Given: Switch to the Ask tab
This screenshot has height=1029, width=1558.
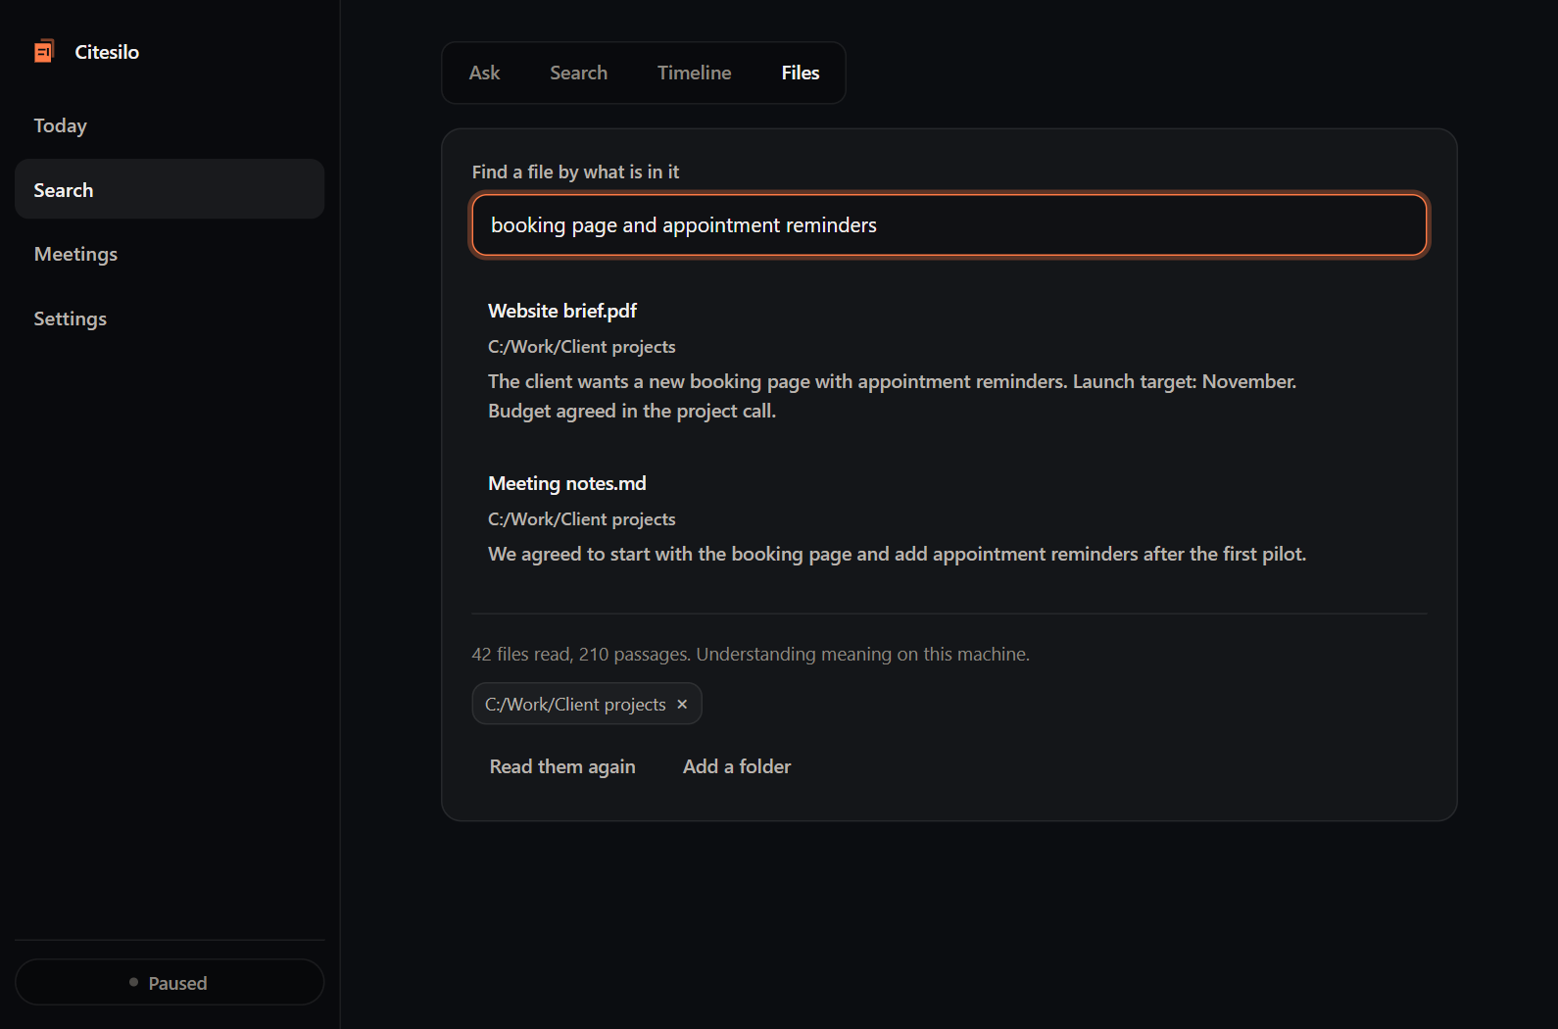Looking at the screenshot, I should coord(484,73).
